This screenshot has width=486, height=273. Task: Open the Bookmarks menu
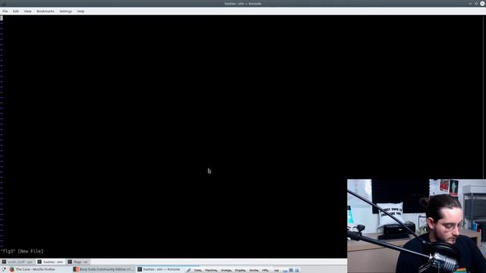point(46,11)
